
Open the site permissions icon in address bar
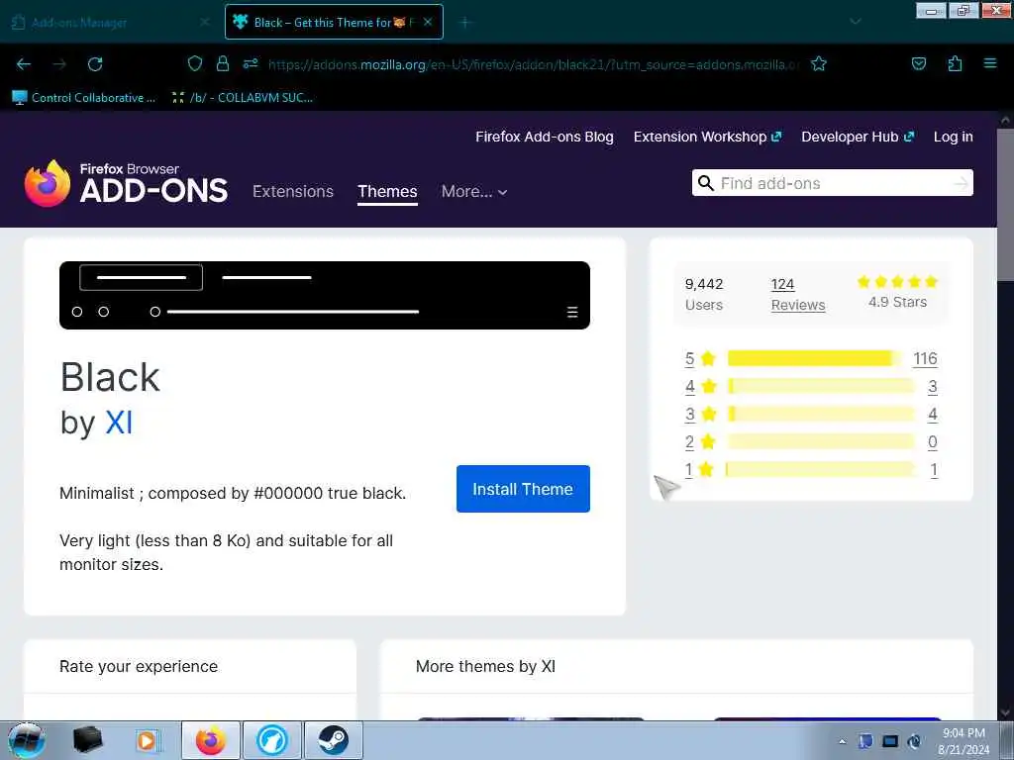tap(251, 63)
